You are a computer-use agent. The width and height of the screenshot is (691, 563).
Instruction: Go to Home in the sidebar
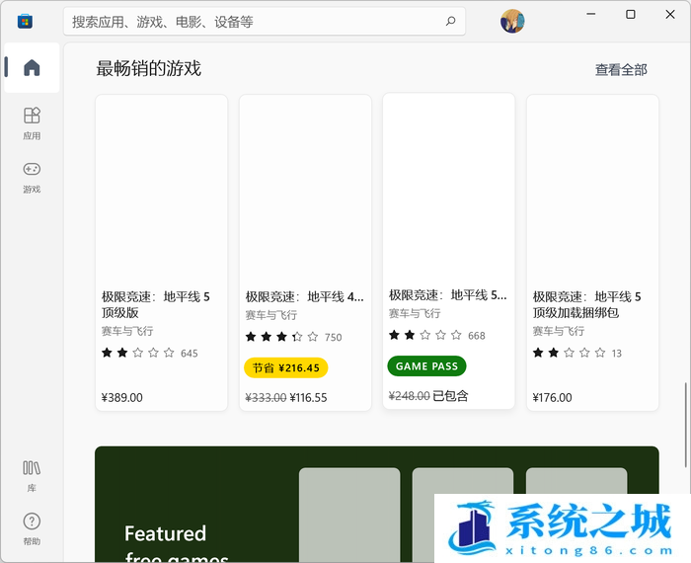pos(32,68)
